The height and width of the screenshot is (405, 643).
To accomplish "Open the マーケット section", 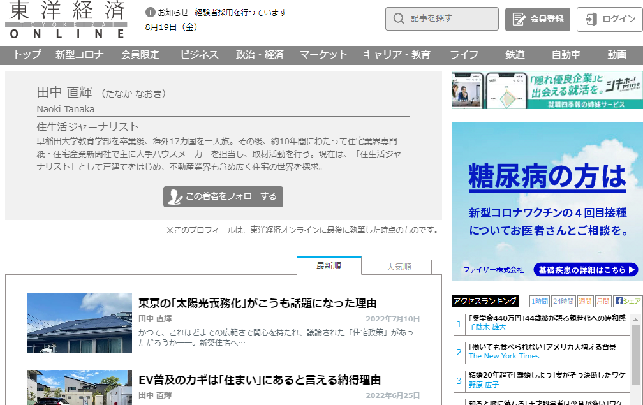I will 323,55.
